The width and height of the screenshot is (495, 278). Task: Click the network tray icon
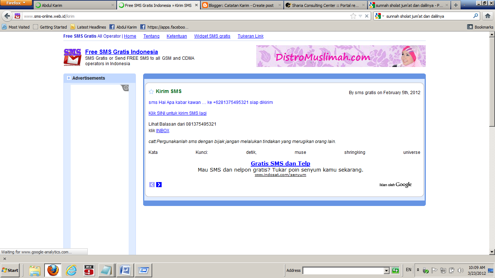[443, 270]
